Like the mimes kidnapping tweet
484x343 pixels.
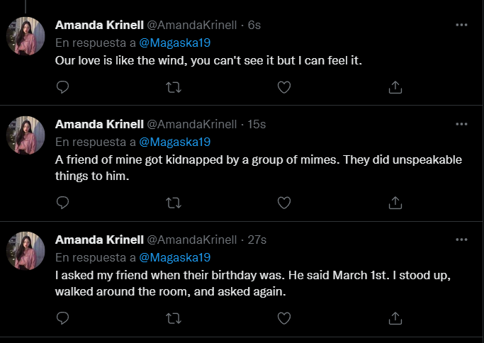284,203
